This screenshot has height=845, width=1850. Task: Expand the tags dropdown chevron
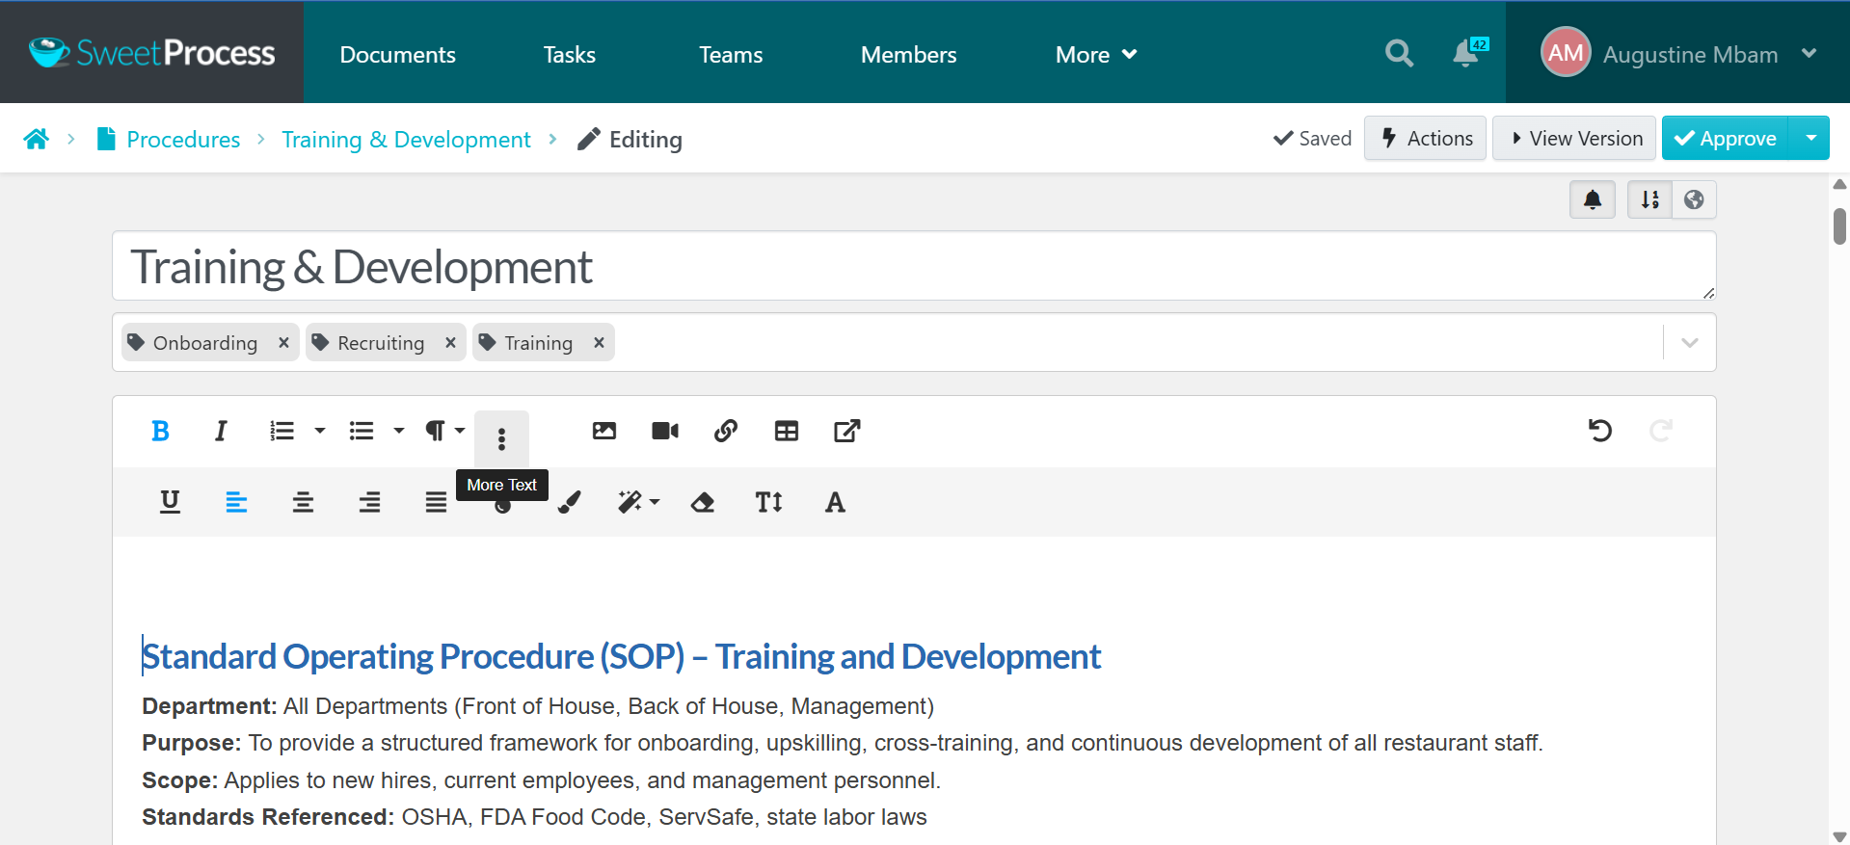[1689, 342]
